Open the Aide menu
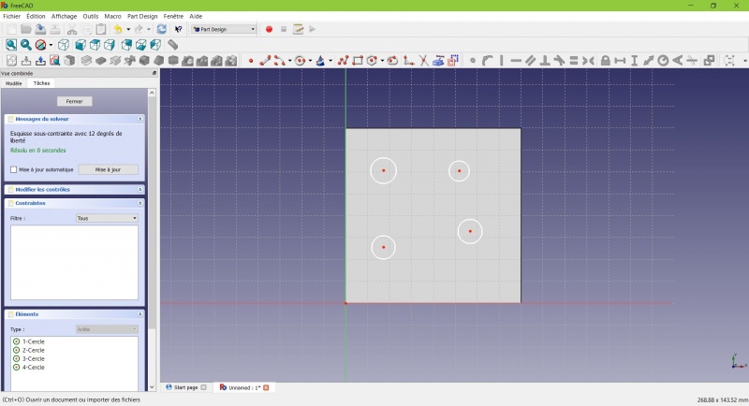749x406 pixels. [196, 16]
